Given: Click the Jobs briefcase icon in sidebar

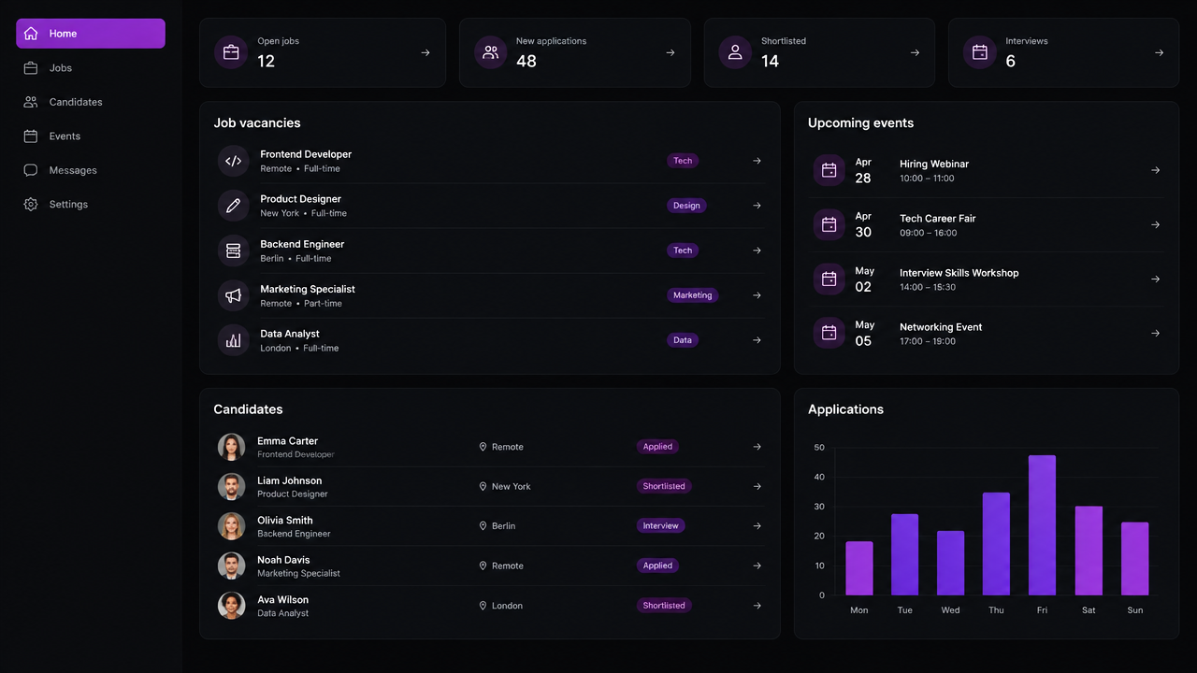Looking at the screenshot, I should [x=31, y=68].
